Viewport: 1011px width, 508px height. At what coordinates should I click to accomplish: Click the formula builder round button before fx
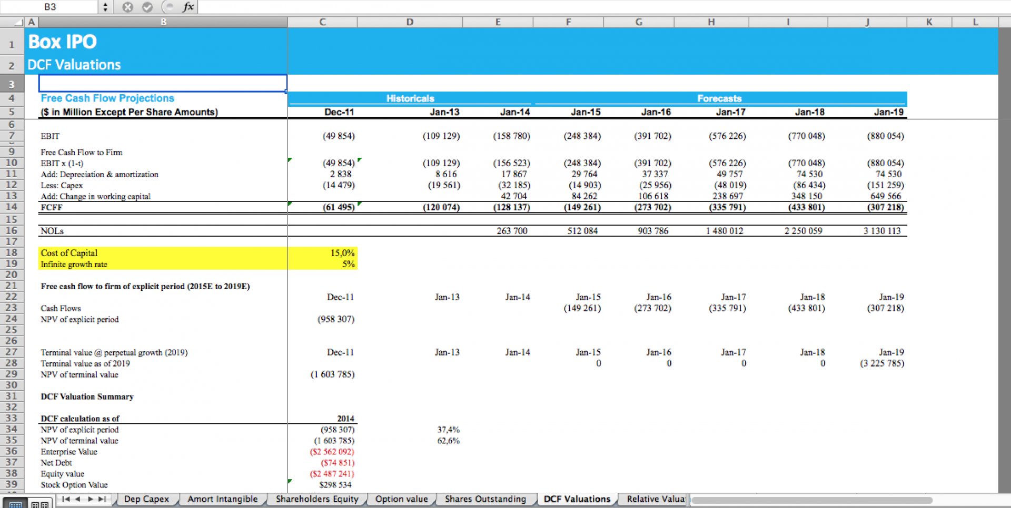[x=168, y=7]
